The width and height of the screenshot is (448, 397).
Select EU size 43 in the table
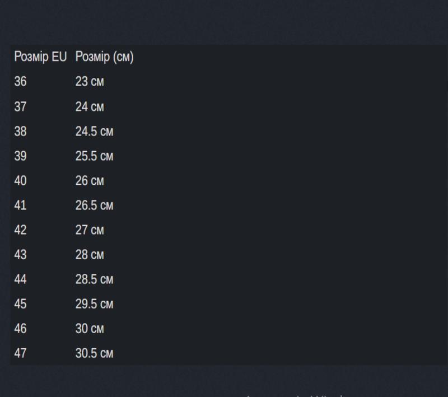(x=21, y=255)
